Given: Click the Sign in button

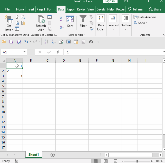Looking at the screenshot, I should [110, 1].
